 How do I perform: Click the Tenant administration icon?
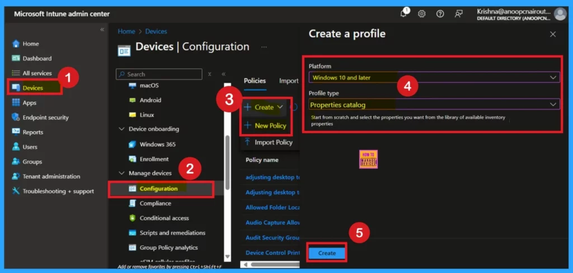(16, 176)
